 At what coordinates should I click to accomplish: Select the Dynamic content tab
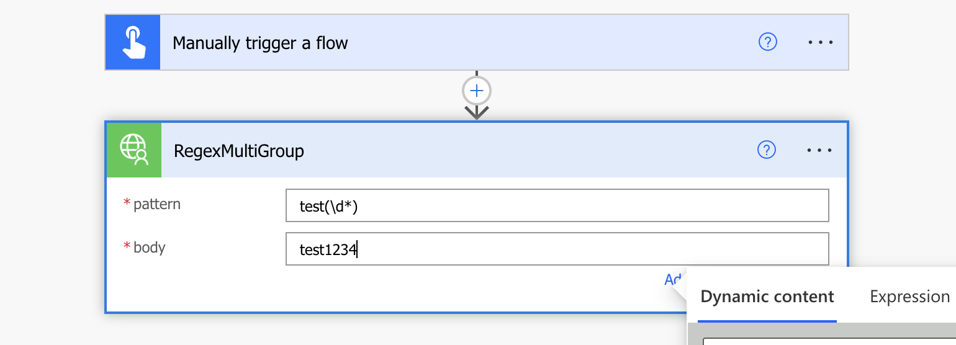767,297
